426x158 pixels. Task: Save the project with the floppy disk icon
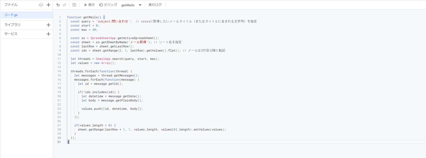click(74, 5)
